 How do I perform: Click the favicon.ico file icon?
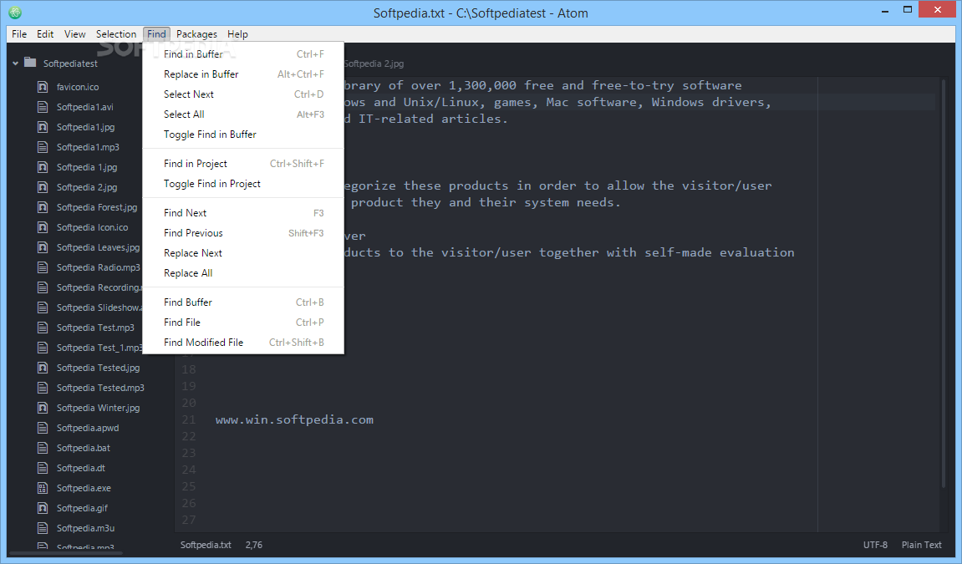(43, 87)
